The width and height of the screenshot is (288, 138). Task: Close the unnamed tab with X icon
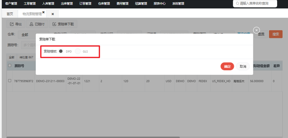click(53, 14)
